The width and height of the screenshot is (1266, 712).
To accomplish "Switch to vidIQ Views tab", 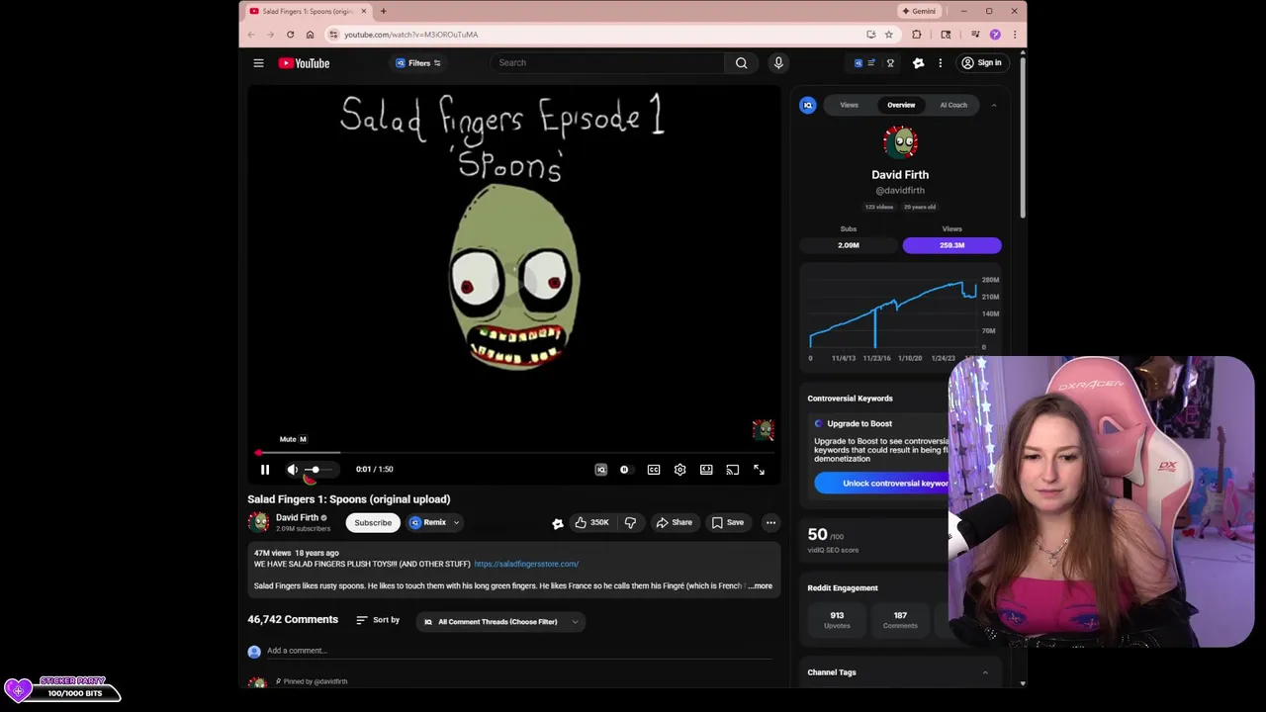I will pos(849,105).
